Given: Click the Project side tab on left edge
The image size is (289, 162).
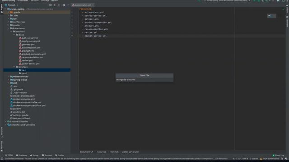Looking at the screenshot, I should tap(2, 9).
